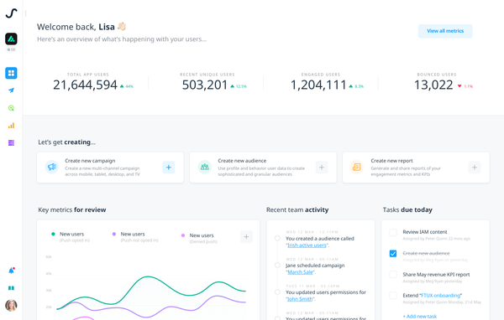Click the Key metrics for review heading
This screenshot has height=320, width=504.
coord(72,209)
